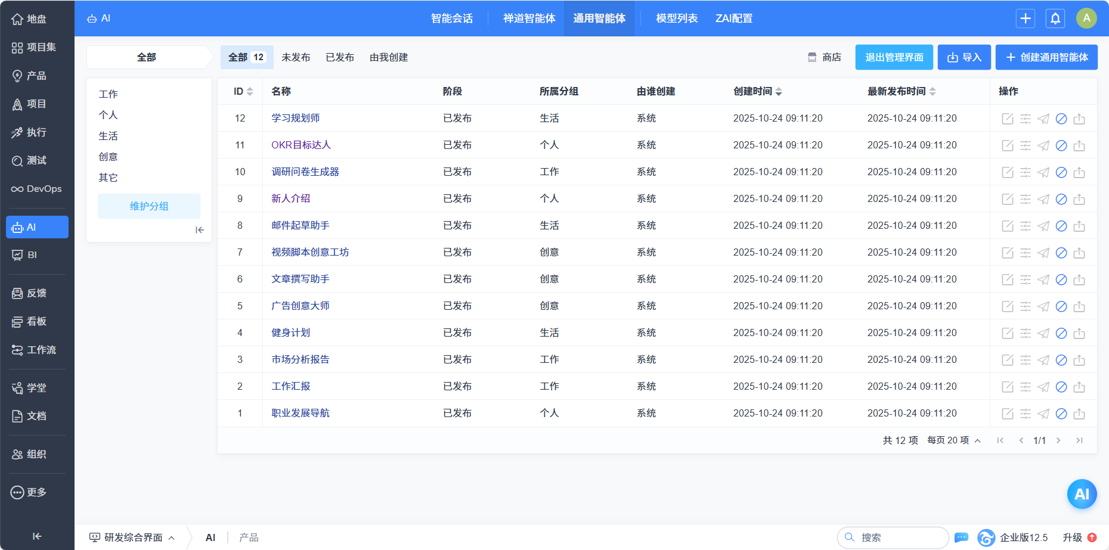Image resolution: width=1109 pixels, height=550 pixels.
Task: Open the 每页 20 项 page size dropdown
Action: pos(953,440)
